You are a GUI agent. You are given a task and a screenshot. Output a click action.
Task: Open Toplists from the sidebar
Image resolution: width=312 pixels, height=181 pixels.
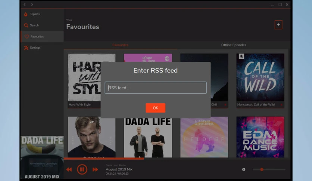[x=42, y=14]
